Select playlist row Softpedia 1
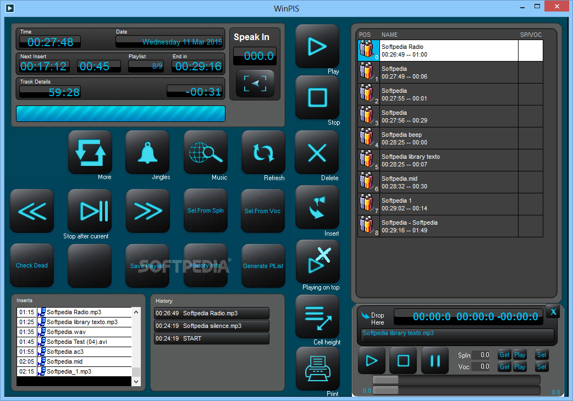The image size is (573, 401). pyautogui.click(x=450, y=204)
